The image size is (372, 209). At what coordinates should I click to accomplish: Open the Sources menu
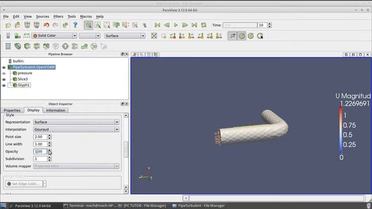[x=42, y=17]
